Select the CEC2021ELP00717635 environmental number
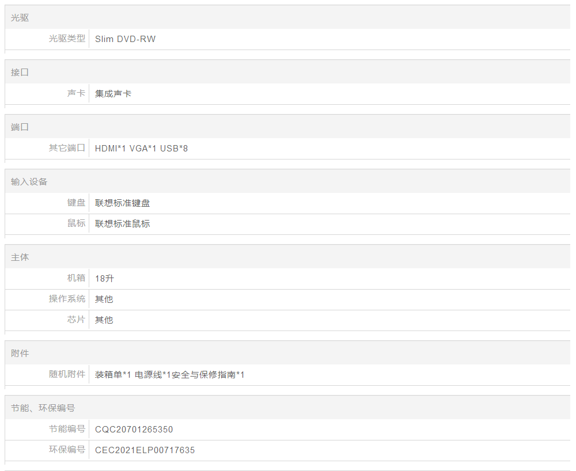 pos(145,450)
